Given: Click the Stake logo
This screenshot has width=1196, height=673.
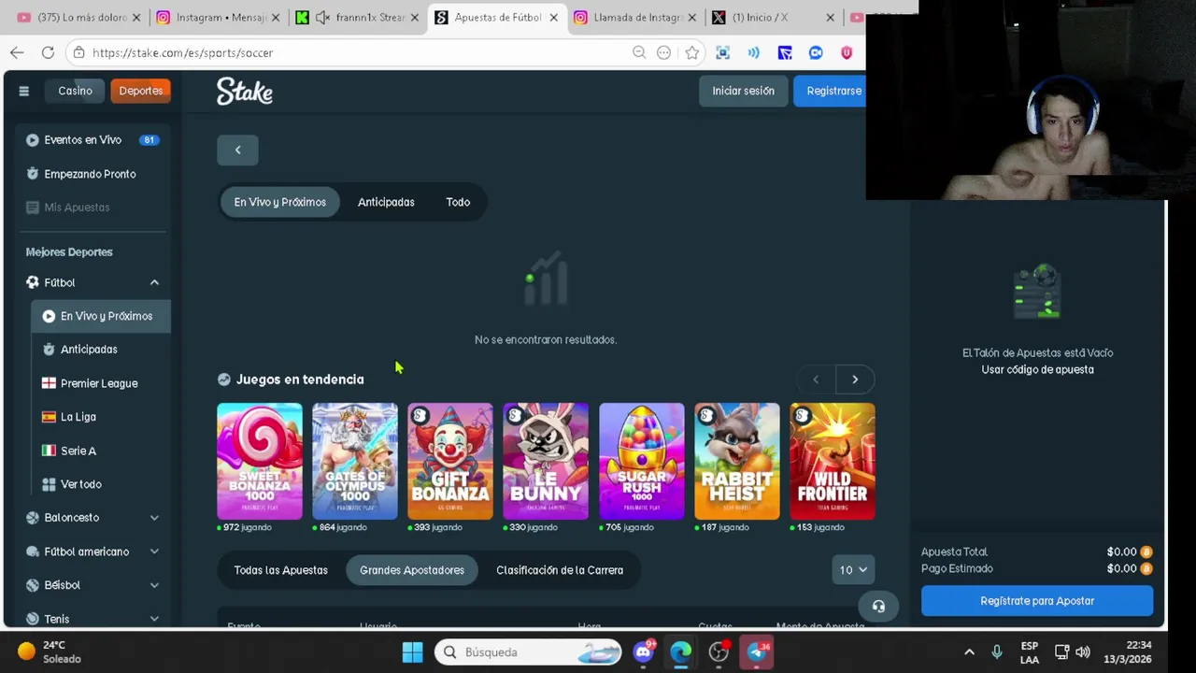Looking at the screenshot, I should click(245, 91).
